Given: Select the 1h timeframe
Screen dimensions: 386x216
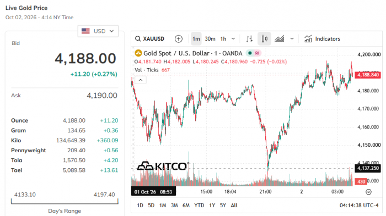Looking at the screenshot, I should pyautogui.click(x=223, y=39).
